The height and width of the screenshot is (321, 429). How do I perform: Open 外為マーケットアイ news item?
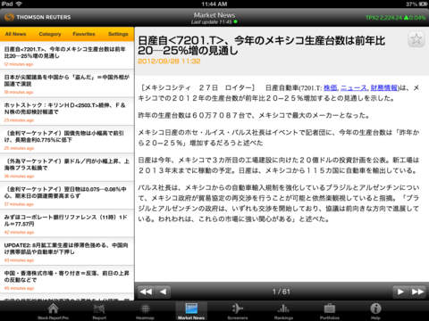coord(67,168)
